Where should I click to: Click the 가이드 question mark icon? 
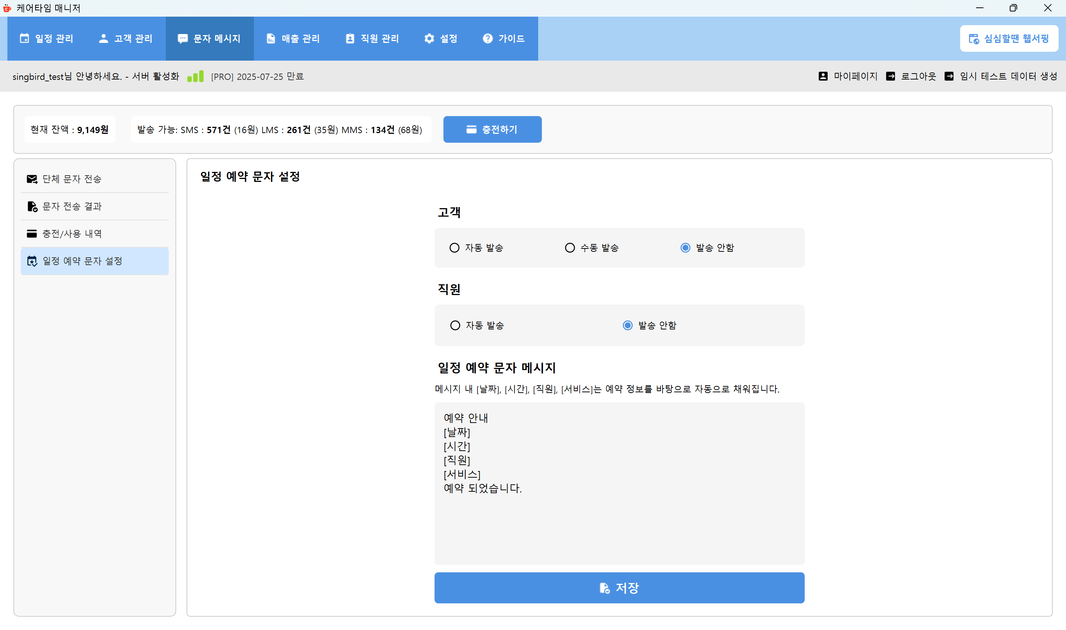(x=487, y=38)
